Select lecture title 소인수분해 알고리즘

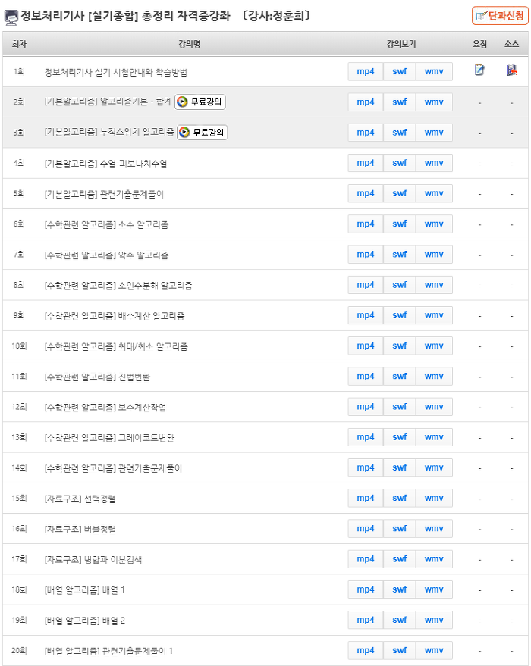click(x=156, y=286)
